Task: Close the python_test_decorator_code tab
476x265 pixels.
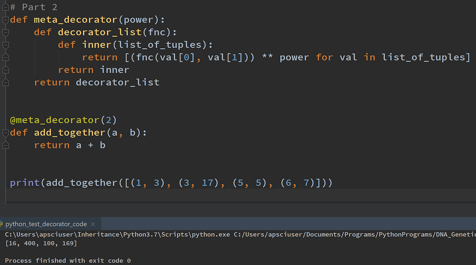Action: click(x=93, y=224)
